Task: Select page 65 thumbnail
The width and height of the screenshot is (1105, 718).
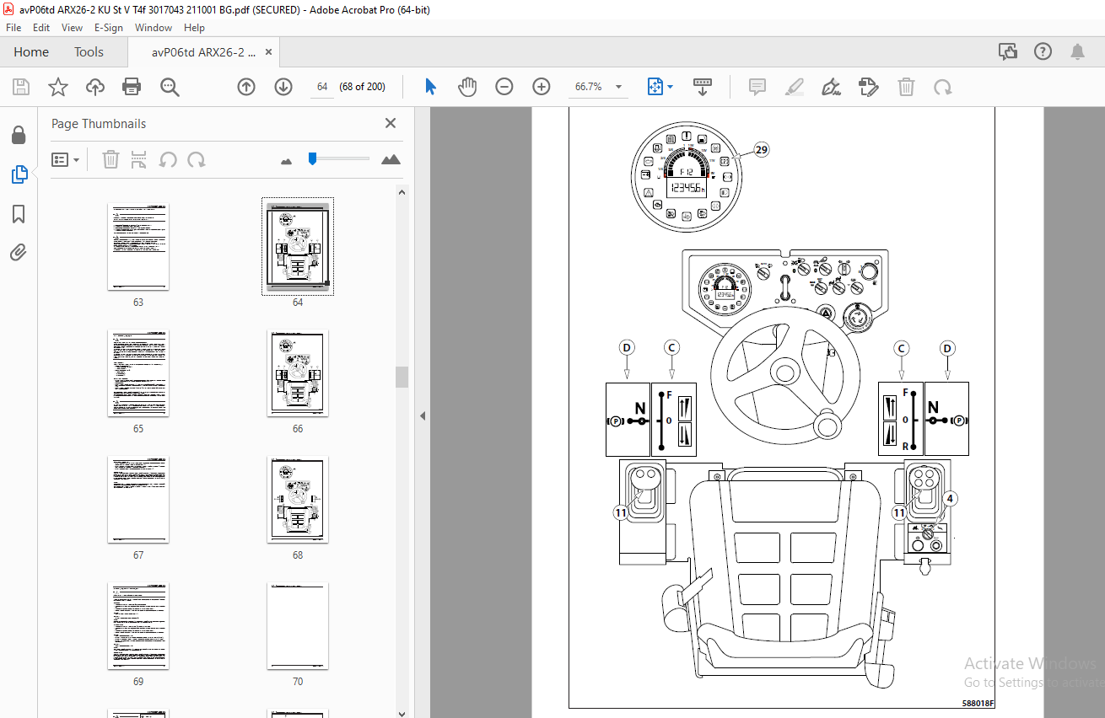Action: tap(138, 373)
